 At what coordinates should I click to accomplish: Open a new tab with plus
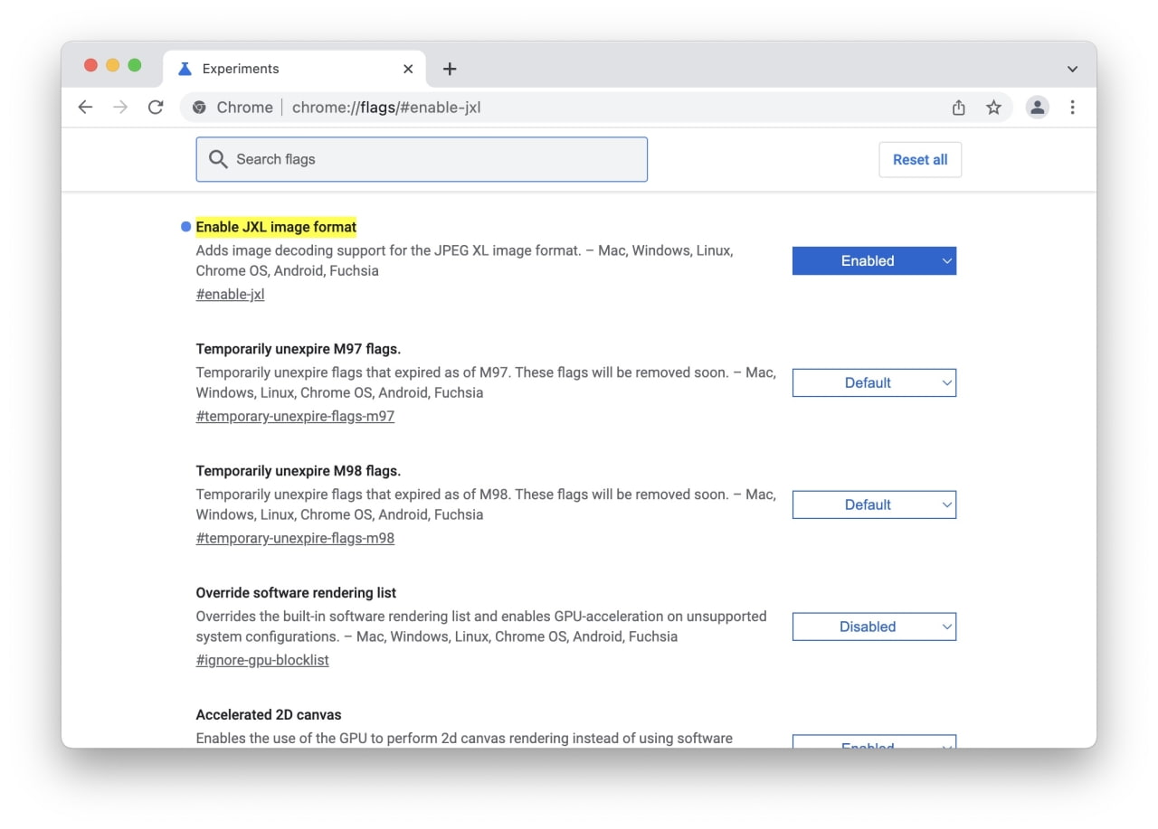click(450, 69)
